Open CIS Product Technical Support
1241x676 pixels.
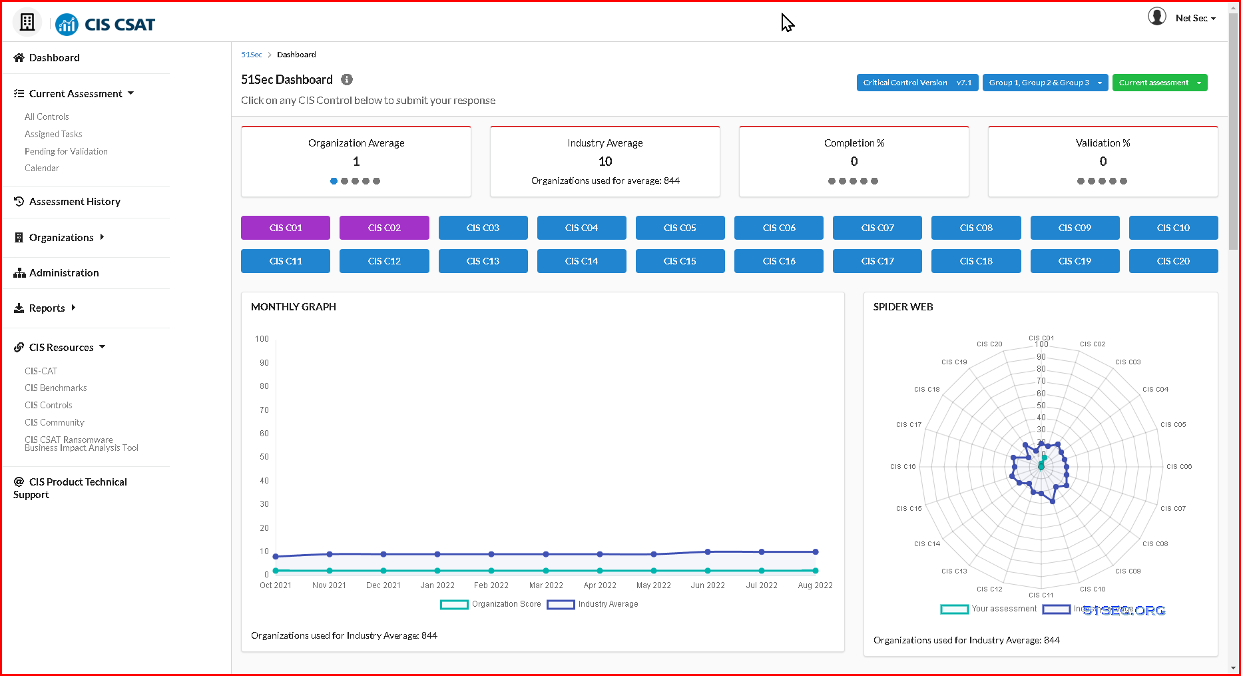(x=70, y=488)
